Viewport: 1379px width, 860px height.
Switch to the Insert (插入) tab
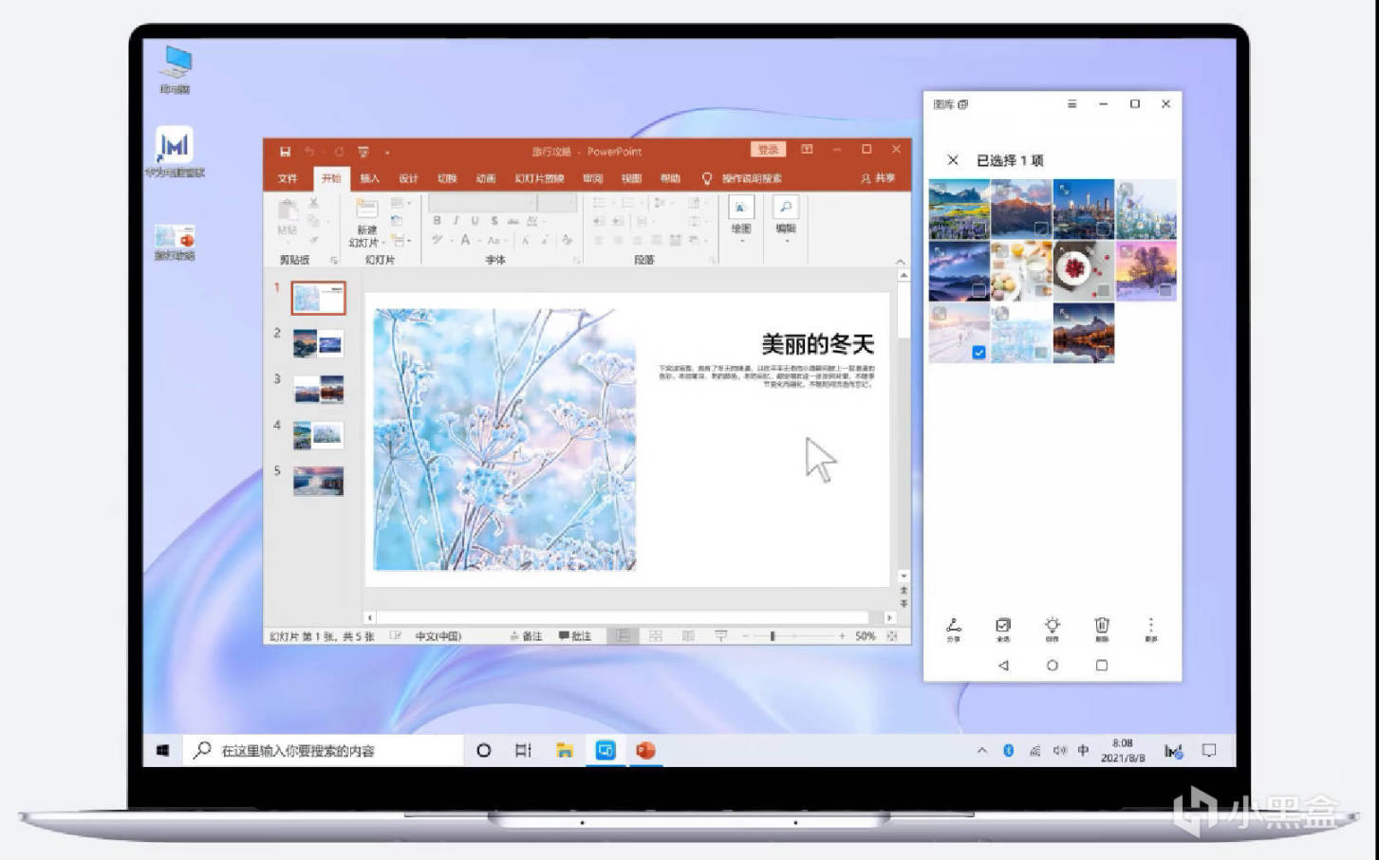(x=369, y=178)
